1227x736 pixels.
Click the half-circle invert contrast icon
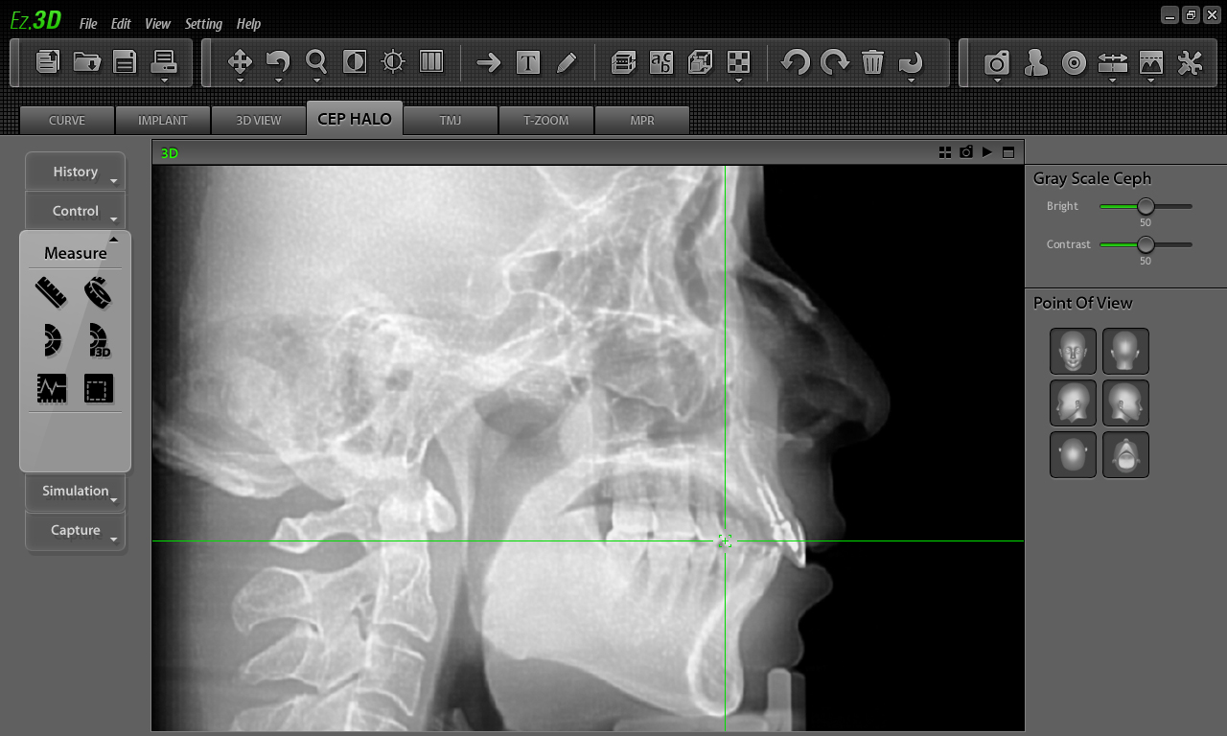[355, 62]
